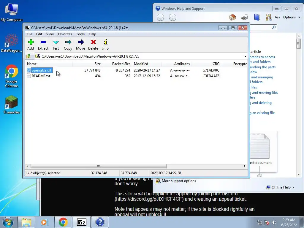Open My Computer desktop icon
Viewport: 304px width, 228px height.
pos(12,12)
